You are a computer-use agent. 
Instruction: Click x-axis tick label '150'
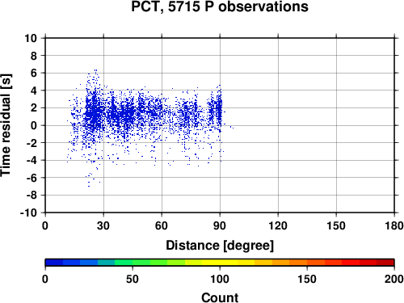click(x=336, y=225)
